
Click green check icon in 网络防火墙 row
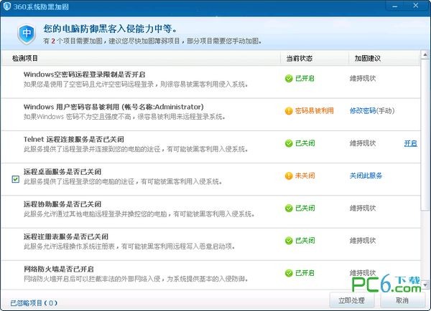pyautogui.click(x=289, y=273)
